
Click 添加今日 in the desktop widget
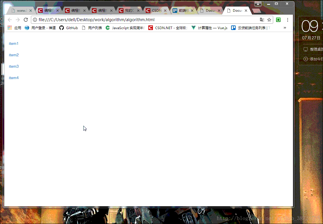pyautogui.click(x=313, y=59)
